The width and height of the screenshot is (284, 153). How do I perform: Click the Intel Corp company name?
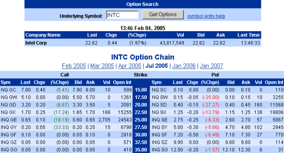(36, 43)
